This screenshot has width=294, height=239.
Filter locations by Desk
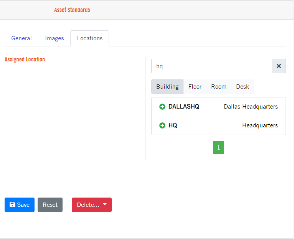[243, 87]
